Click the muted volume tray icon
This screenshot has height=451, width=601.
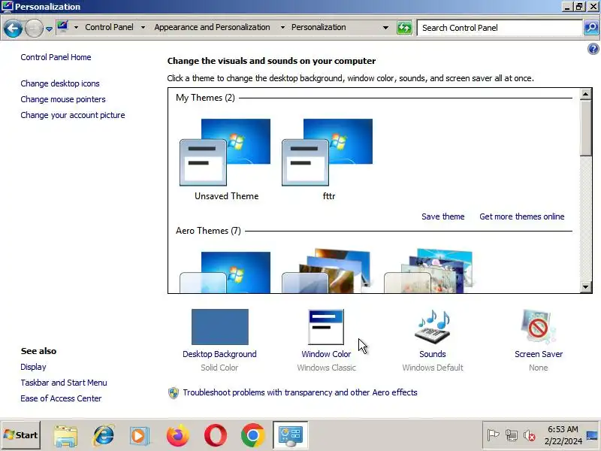coord(530,435)
